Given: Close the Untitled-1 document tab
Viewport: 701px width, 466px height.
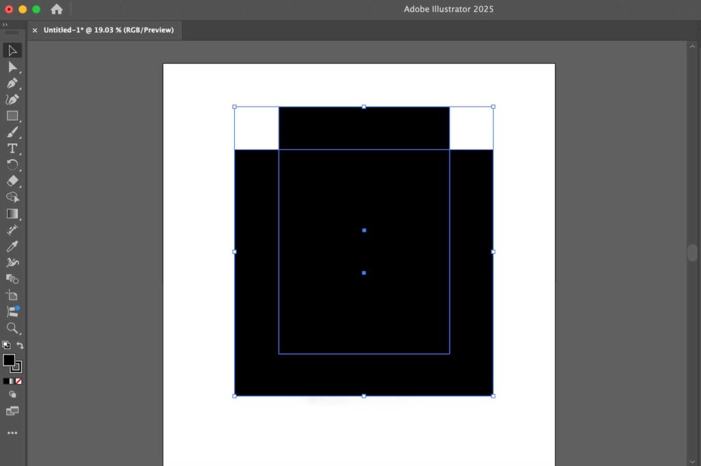Looking at the screenshot, I should (35, 30).
